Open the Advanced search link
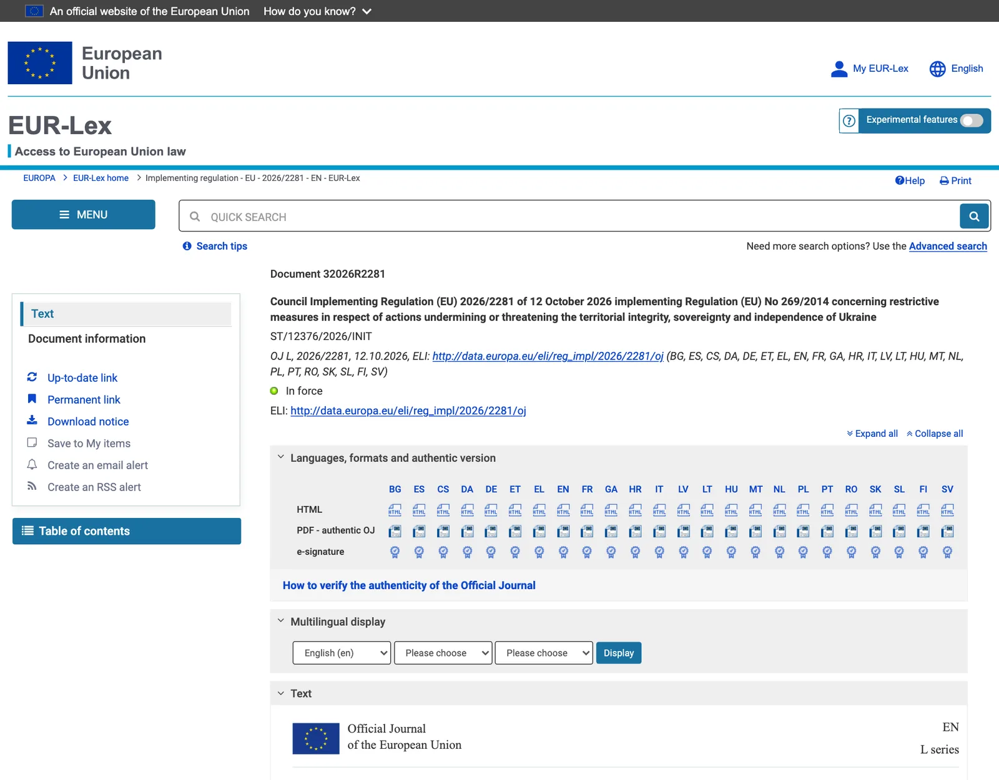The image size is (999, 780). tap(948, 246)
